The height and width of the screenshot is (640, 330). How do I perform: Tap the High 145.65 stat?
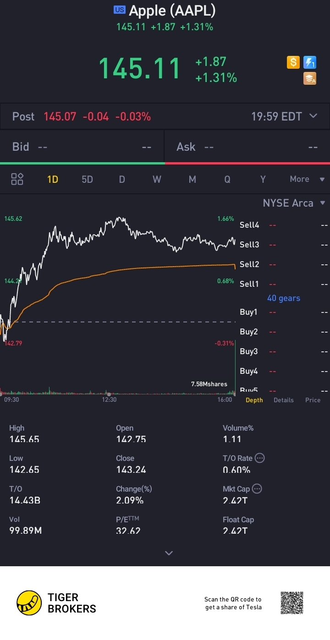click(x=24, y=434)
